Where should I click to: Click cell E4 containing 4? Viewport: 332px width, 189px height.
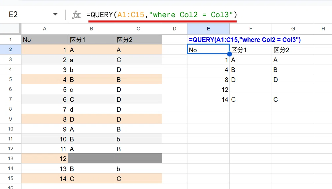208,69
